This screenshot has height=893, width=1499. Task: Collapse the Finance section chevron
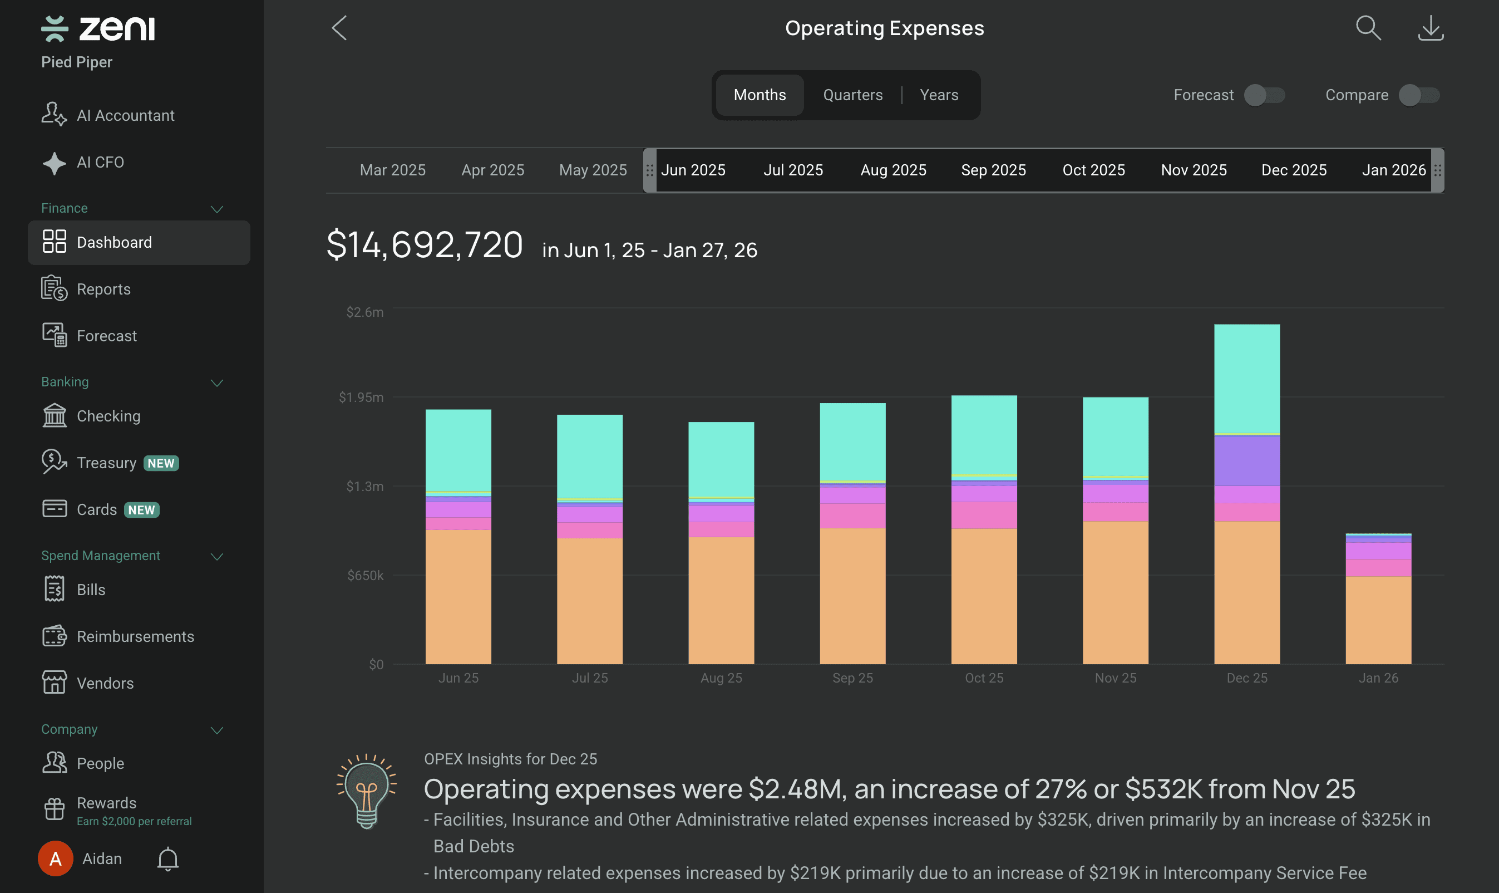coord(217,209)
